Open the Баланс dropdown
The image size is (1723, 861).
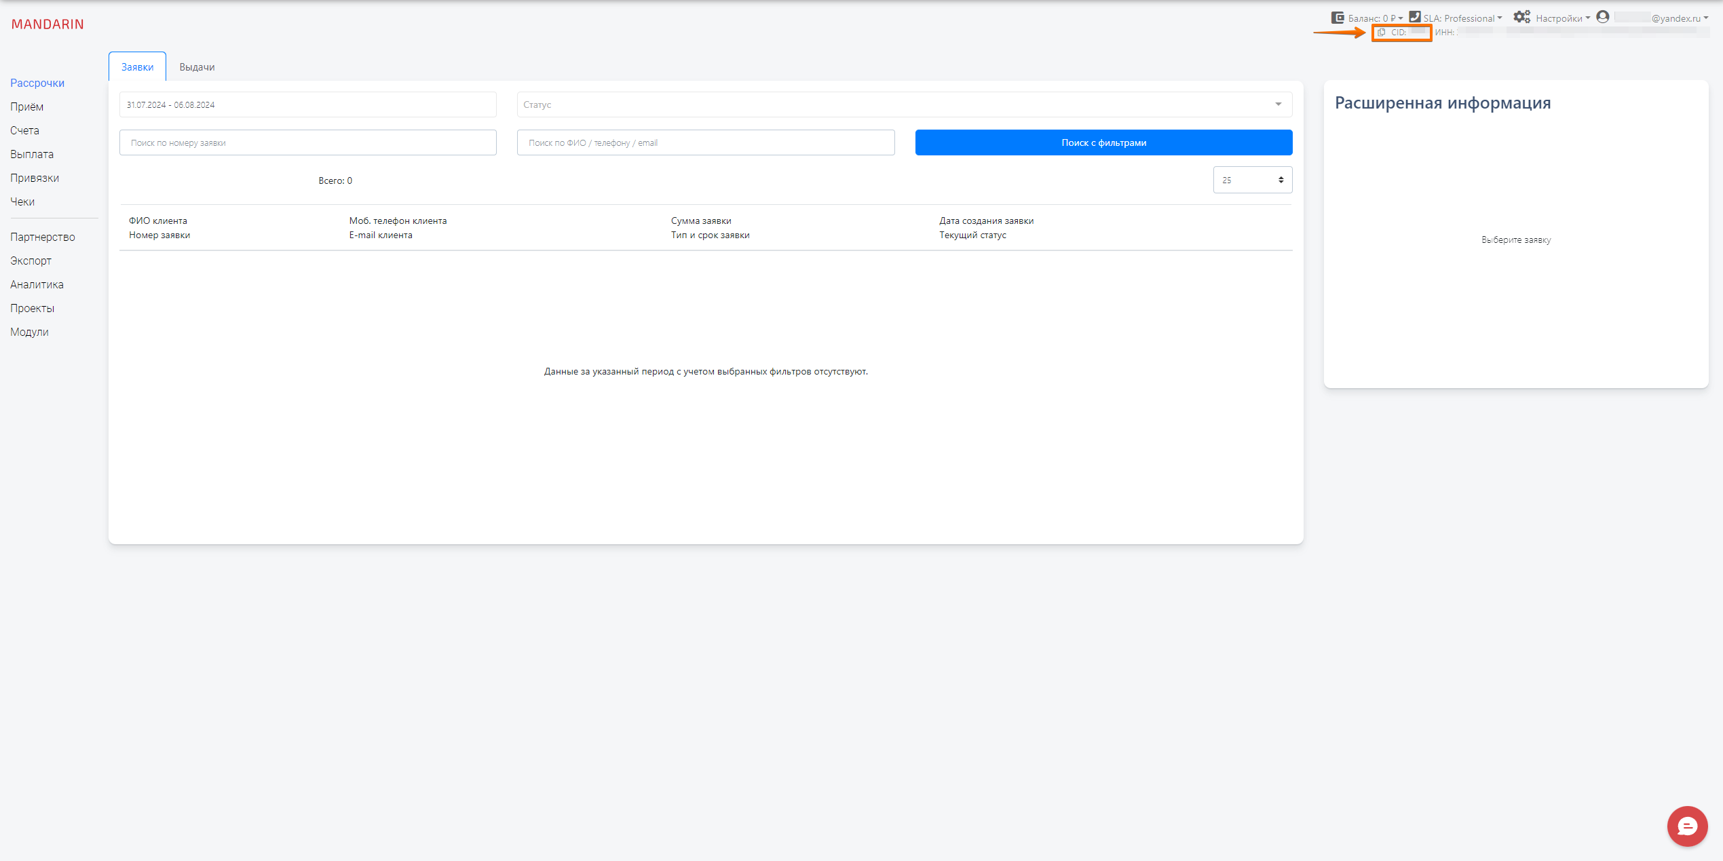1374,18
